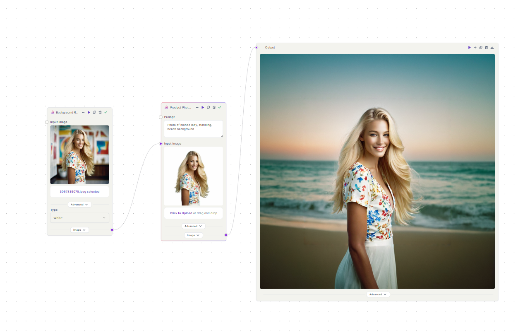Click the Output node's input connector dot
518x333 pixels.
tap(257, 48)
